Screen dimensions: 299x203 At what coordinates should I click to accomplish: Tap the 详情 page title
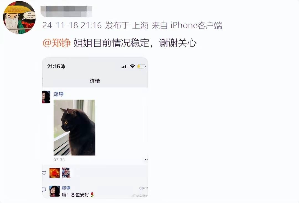click(x=95, y=81)
